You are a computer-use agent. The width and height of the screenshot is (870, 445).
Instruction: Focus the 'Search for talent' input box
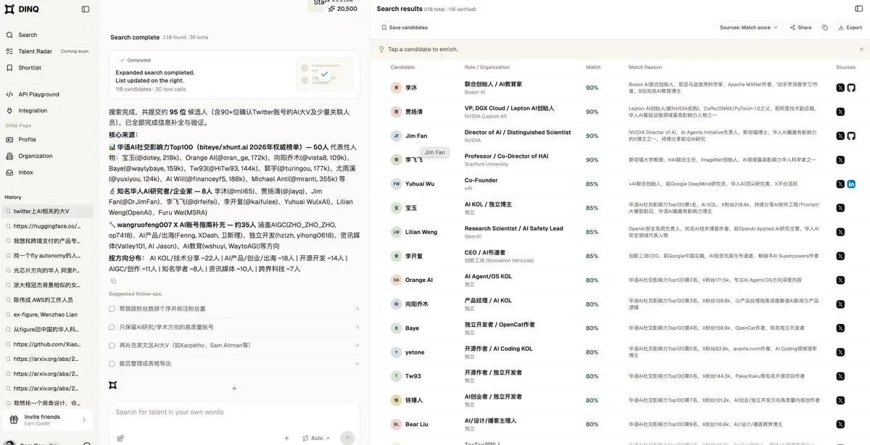pos(234,412)
